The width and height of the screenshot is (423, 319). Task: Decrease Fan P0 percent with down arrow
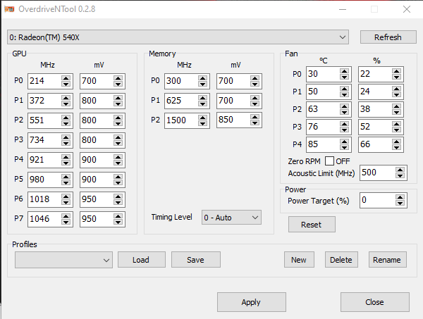(x=396, y=77)
